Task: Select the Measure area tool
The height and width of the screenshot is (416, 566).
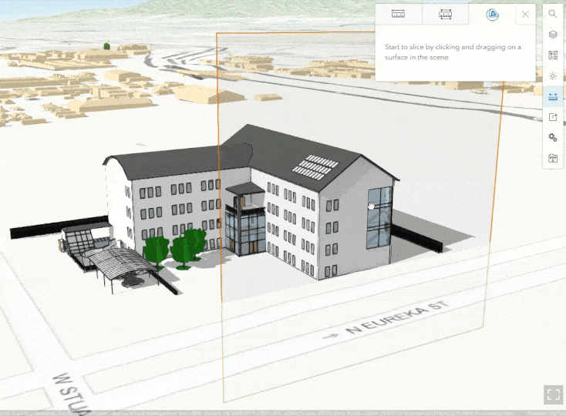Action: pyautogui.click(x=445, y=15)
